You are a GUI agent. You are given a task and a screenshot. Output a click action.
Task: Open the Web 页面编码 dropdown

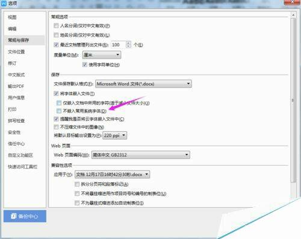point(141,155)
